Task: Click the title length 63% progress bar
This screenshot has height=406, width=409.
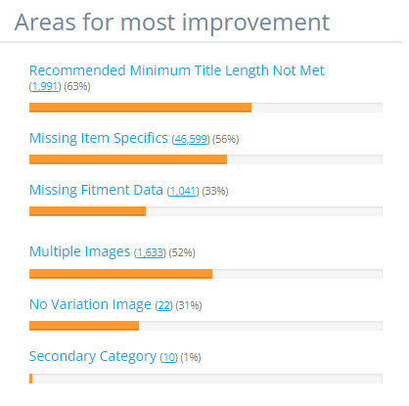Action: click(205, 108)
